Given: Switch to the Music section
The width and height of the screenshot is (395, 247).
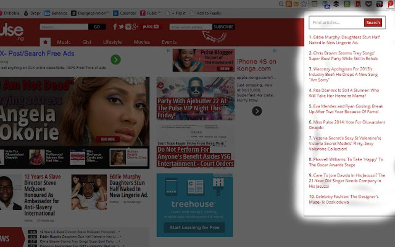Looking at the screenshot, I should coord(64,42).
